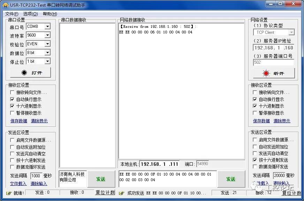Enable network 启用文件数据源 checkbox
304x201 pixels.
[x=255, y=140]
